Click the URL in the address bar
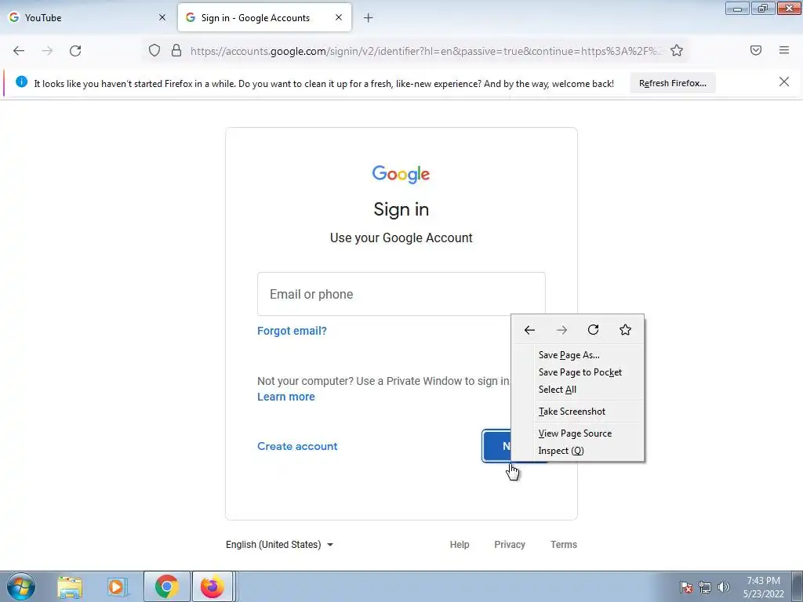 tap(426, 51)
